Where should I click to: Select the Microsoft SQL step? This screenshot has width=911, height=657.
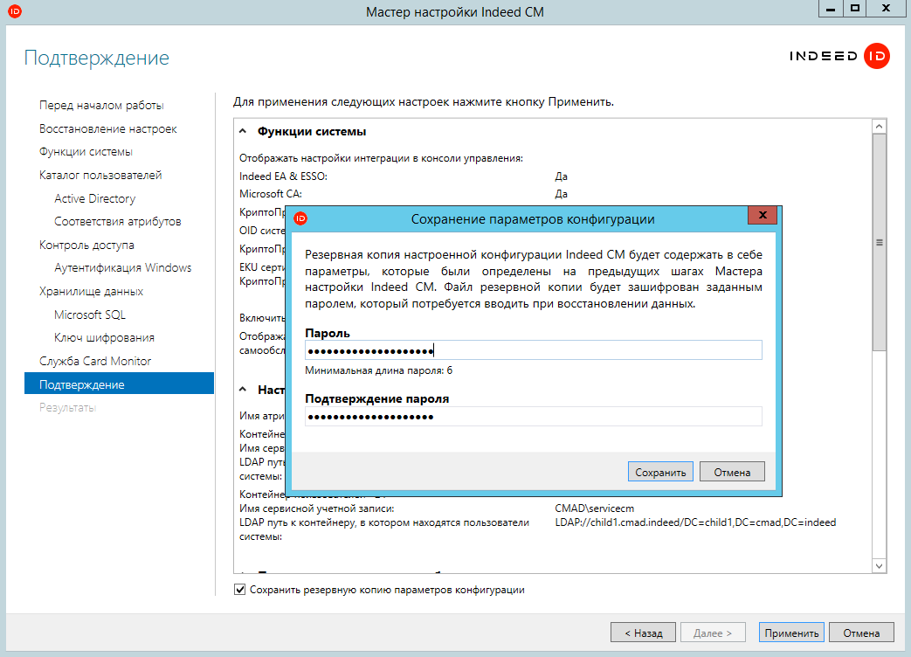tap(89, 315)
